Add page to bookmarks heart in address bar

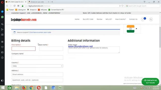(123, 6)
